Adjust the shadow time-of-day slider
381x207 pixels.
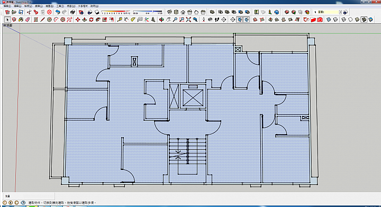pos(148,12)
